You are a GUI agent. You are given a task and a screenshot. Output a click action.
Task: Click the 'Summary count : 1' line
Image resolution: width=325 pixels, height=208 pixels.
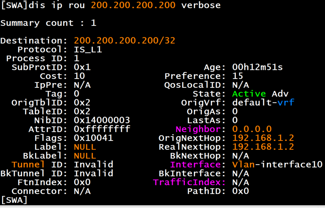(x=48, y=23)
